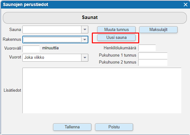
Task: Click the Henkilölukumäärä input field
Action: point(147,48)
